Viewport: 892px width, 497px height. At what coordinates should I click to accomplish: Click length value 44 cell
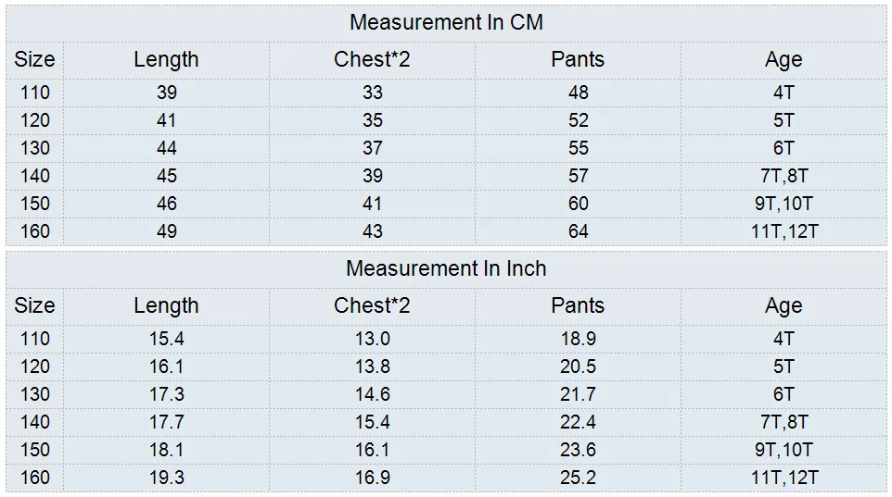pyautogui.click(x=166, y=148)
